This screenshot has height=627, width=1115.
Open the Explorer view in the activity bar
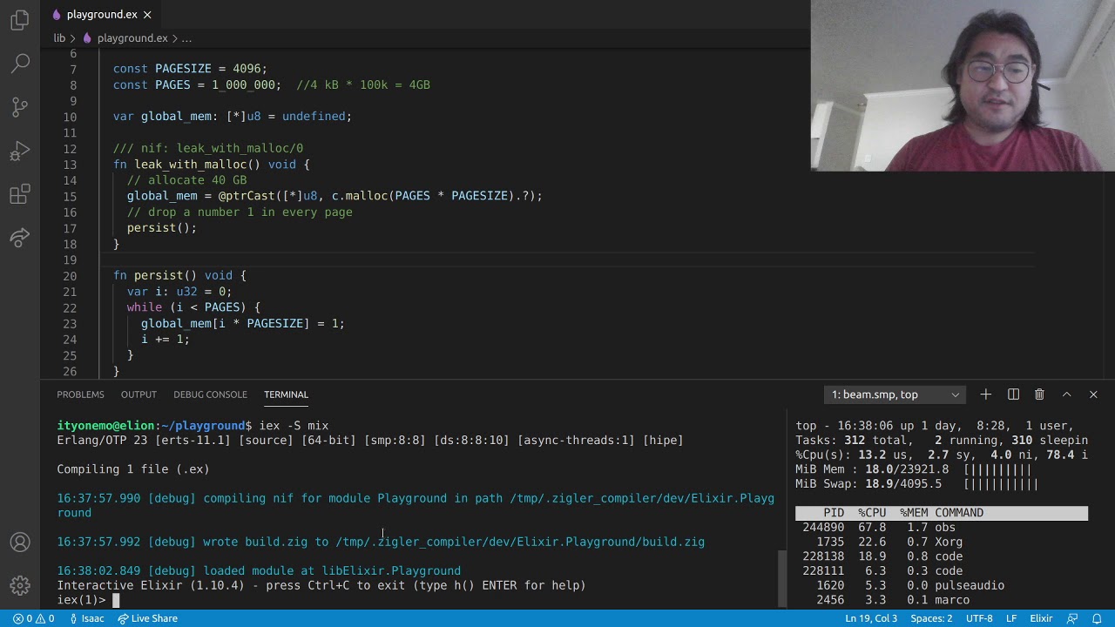click(x=20, y=19)
